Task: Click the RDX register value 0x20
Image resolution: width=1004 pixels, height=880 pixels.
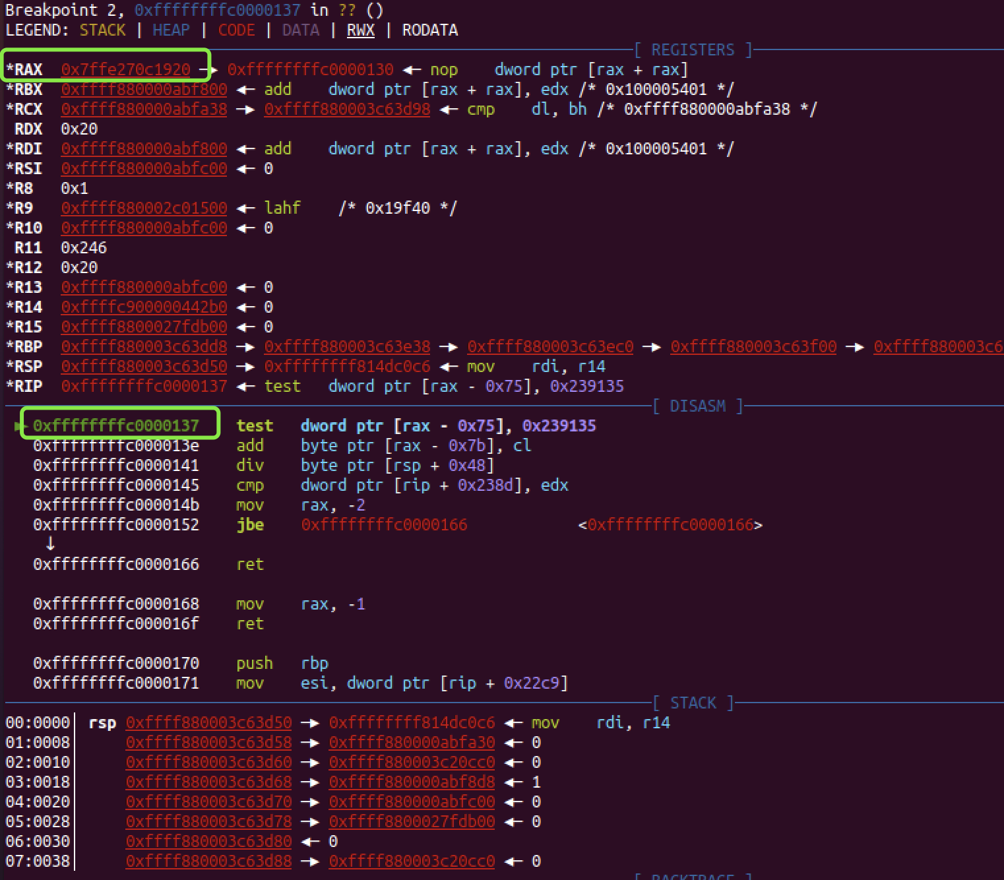Action: 79,129
